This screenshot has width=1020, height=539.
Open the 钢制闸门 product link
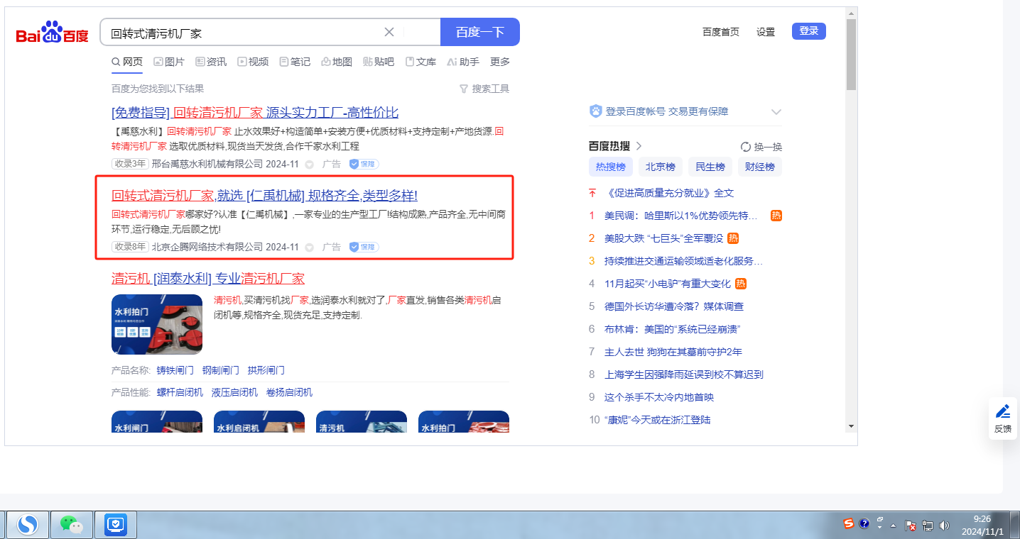click(x=221, y=370)
